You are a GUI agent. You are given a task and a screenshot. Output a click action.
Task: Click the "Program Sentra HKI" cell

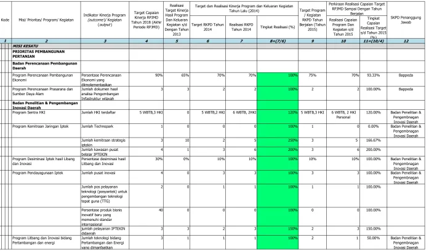point(46,117)
